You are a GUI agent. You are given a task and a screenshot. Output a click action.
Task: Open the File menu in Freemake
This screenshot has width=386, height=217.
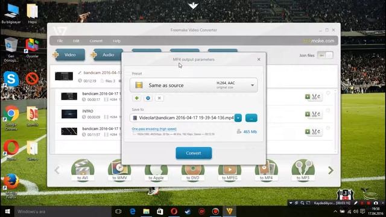[60, 41]
